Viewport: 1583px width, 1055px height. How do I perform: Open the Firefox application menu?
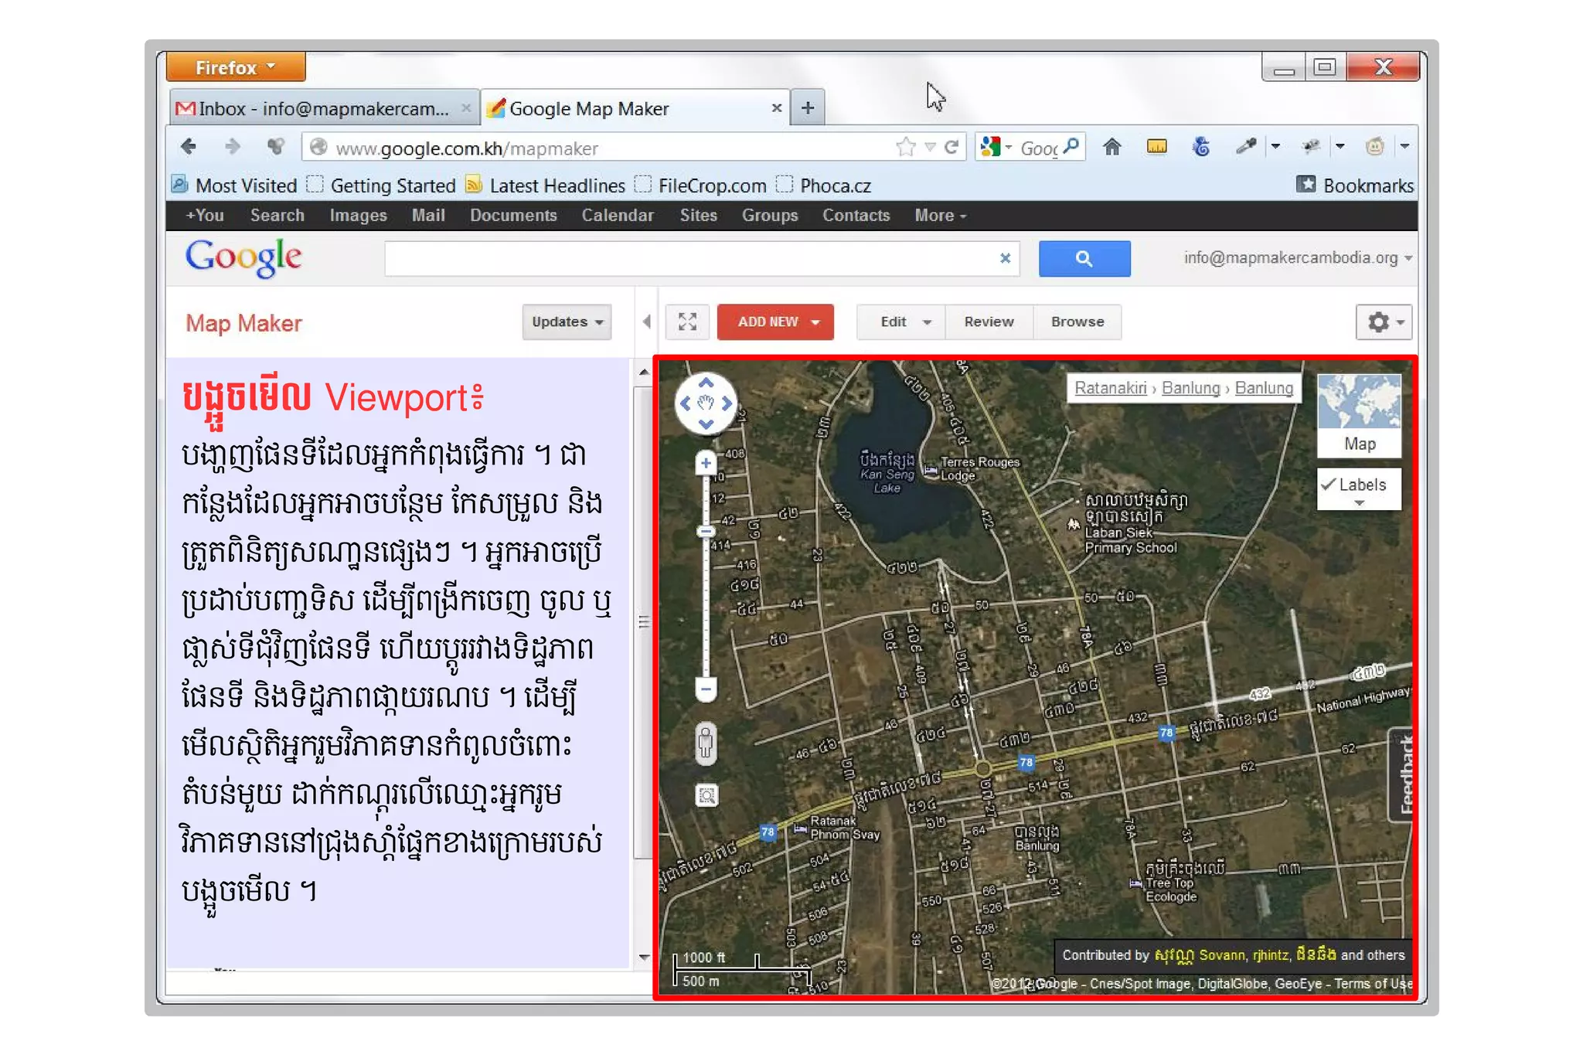tap(236, 67)
